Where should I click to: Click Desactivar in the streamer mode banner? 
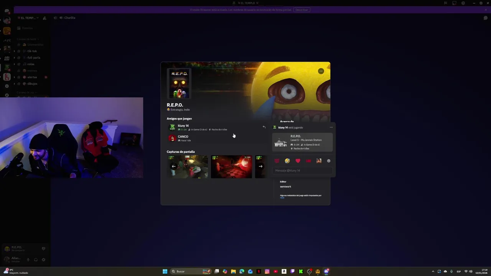302,10
